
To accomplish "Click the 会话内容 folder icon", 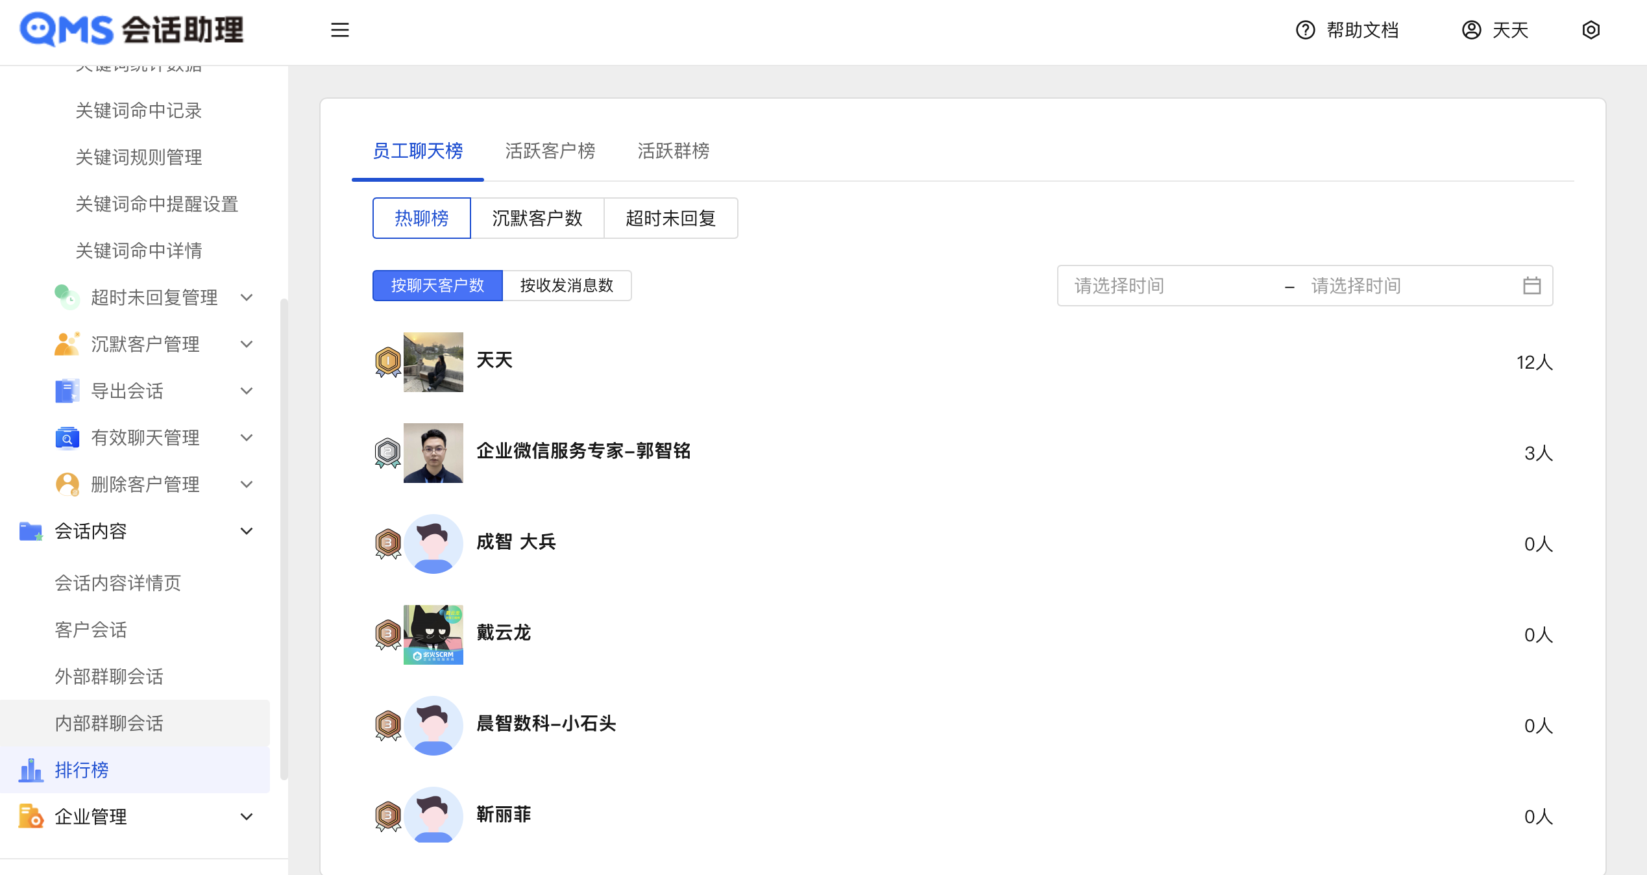I will point(30,531).
